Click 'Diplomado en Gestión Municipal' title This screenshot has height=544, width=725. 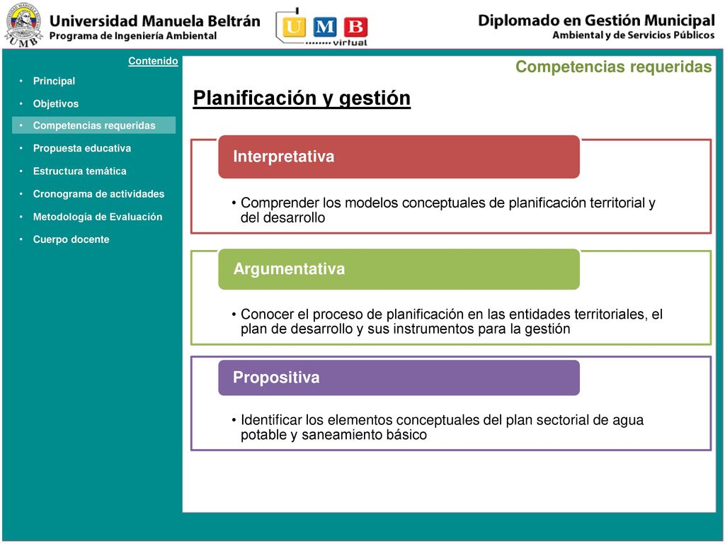pos(596,21)
